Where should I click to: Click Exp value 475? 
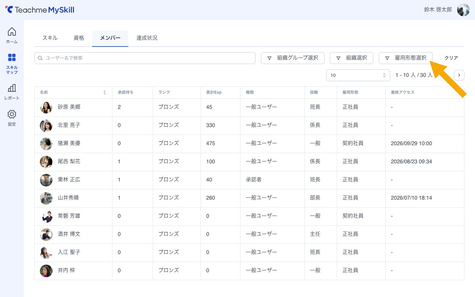(210, 144)
